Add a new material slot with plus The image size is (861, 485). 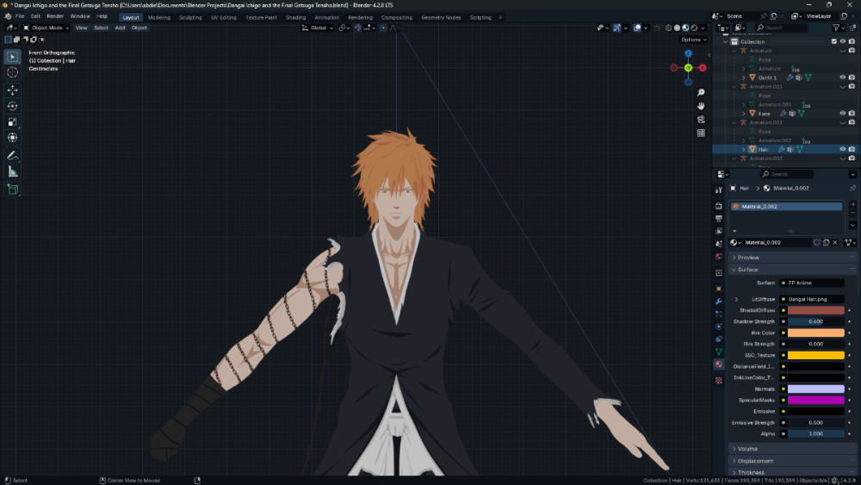coord(852,205)
